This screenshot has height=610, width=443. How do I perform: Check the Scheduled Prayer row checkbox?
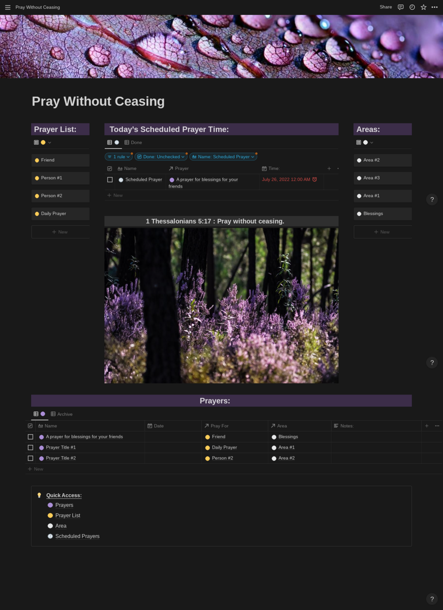110,180
